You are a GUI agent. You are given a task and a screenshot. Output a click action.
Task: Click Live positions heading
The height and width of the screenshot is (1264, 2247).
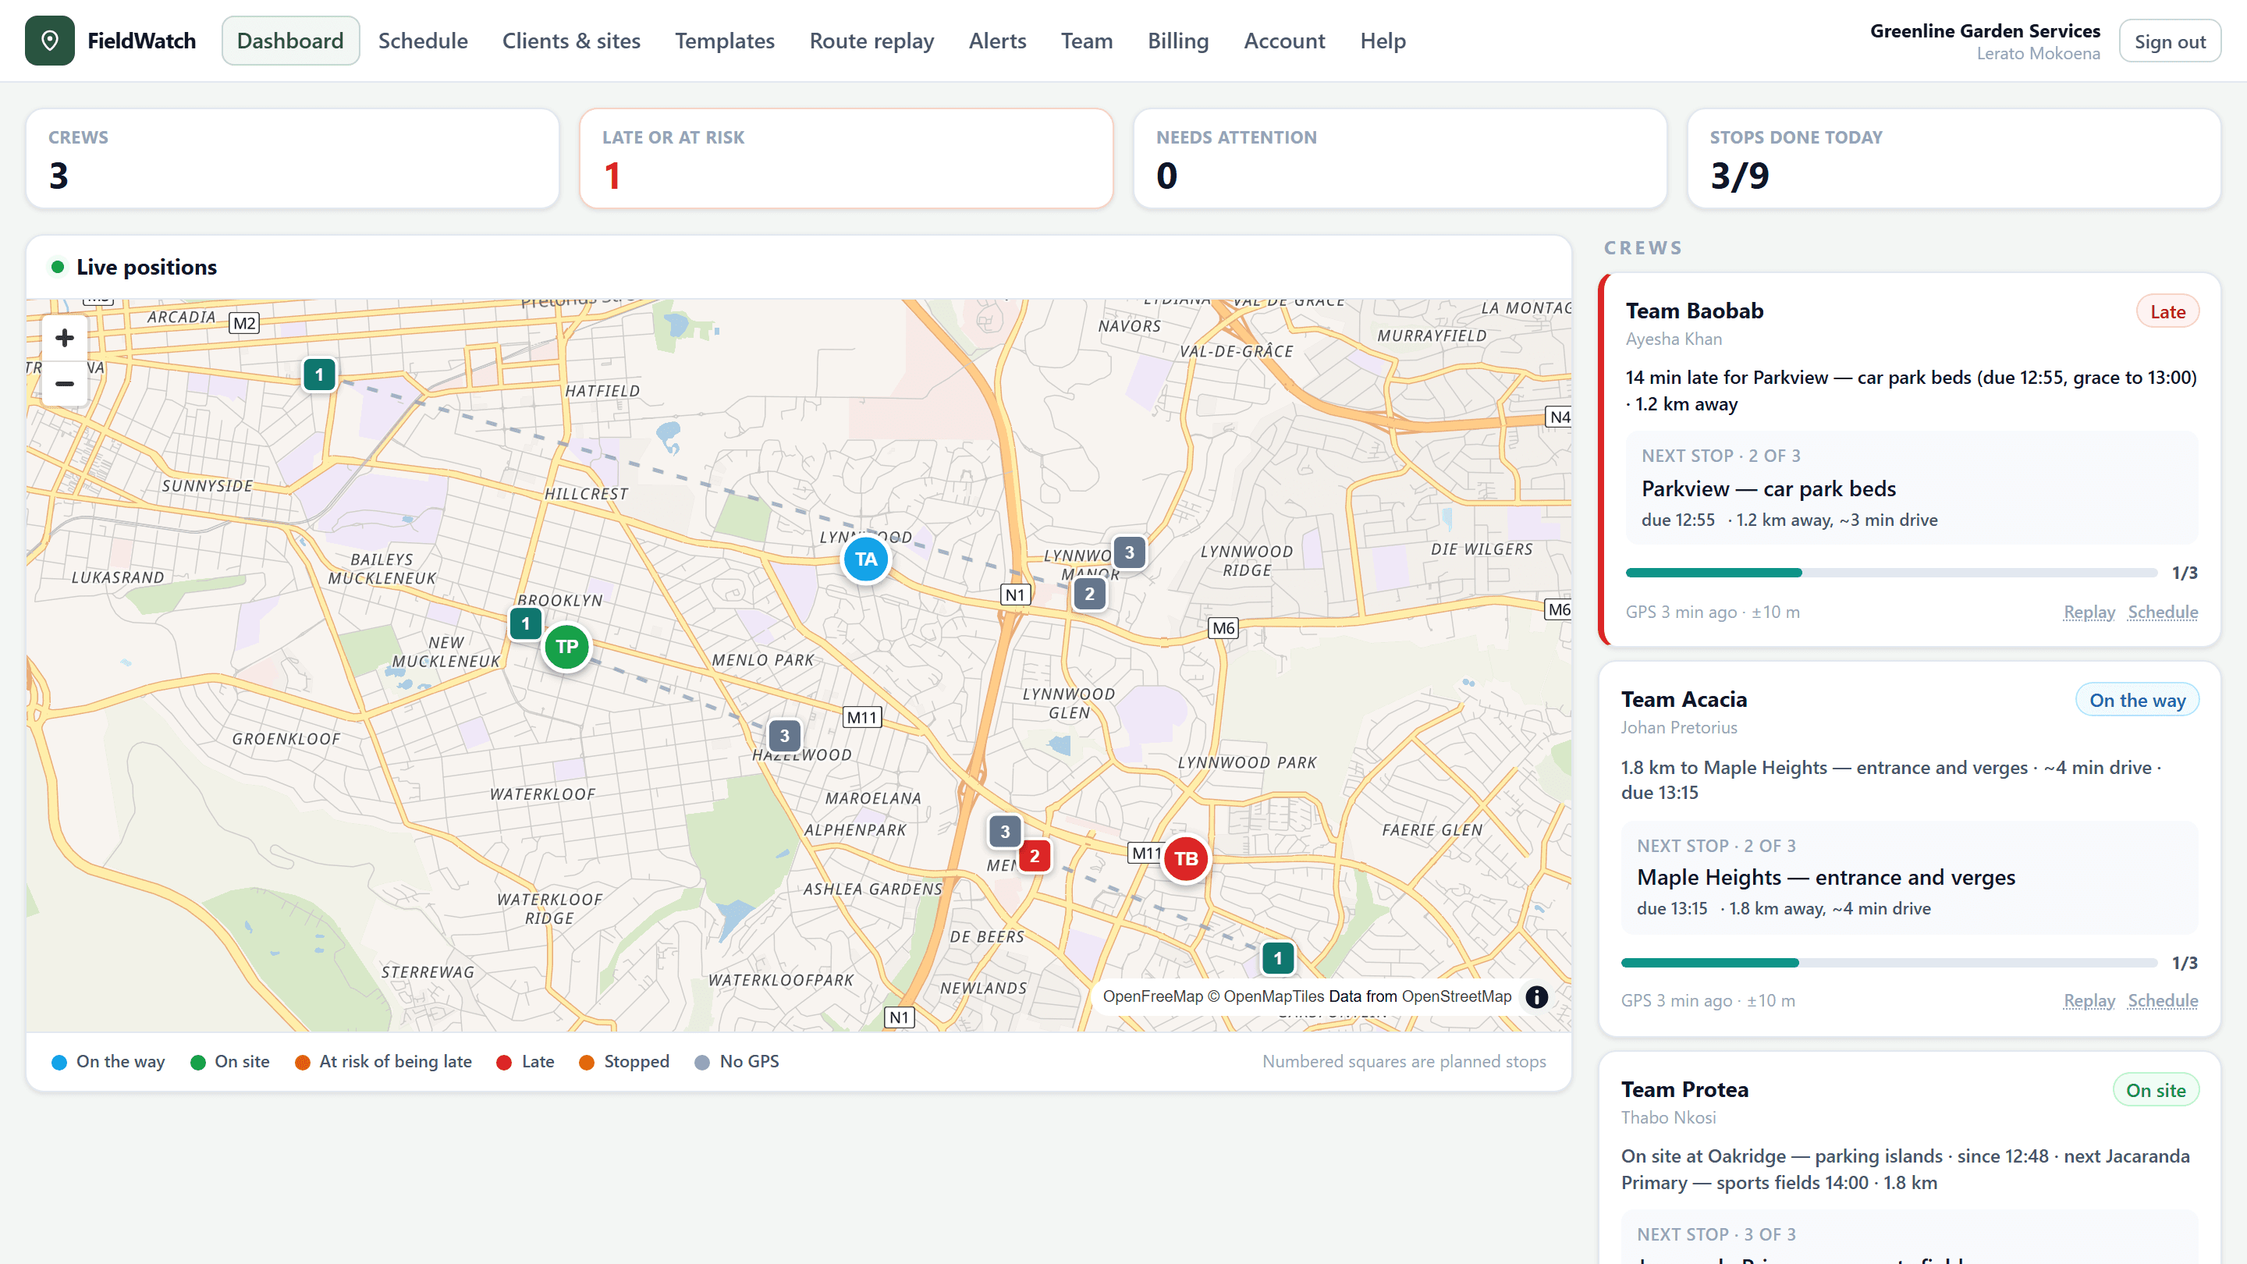coord(147,267)
